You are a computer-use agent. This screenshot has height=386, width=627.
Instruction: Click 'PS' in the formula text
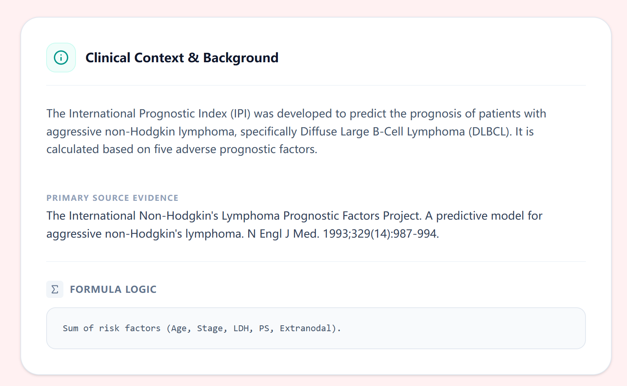[264, 328]
